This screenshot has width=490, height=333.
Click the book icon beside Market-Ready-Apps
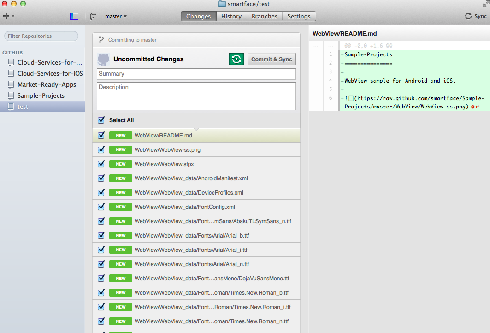pyautogui.click(x=11, y=84)
